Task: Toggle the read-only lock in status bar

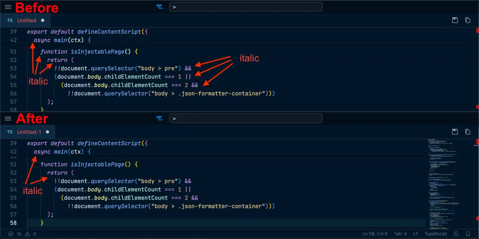Action: point(457,234)
